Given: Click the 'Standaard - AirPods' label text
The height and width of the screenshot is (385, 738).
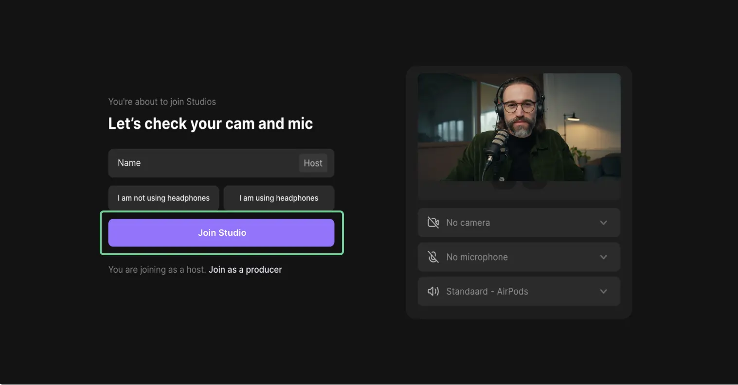Looking at the screenshot, I should point(487,291).
